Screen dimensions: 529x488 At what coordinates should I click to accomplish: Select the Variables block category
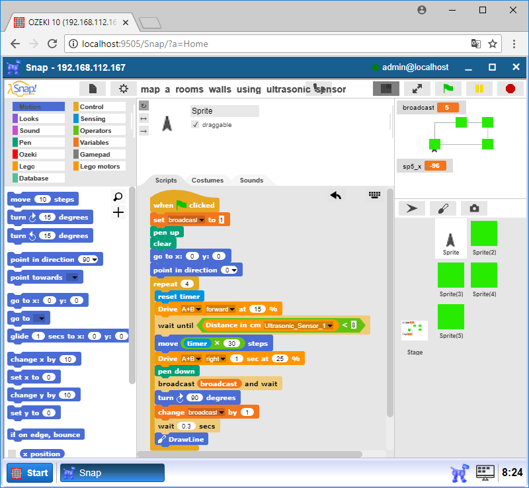(99, 142)
